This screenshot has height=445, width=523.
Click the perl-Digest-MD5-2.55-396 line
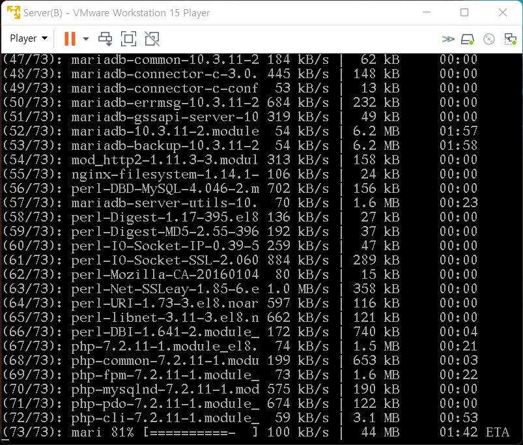240,231
